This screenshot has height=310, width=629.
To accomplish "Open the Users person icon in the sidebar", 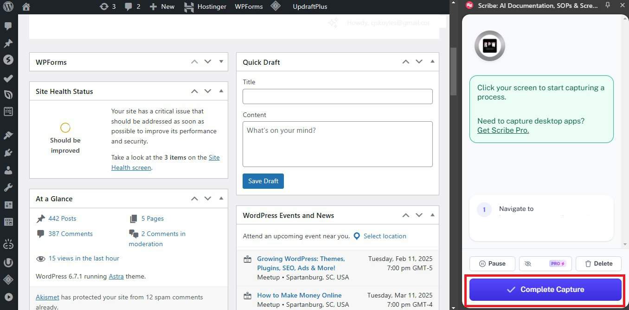I will (8, 170).
